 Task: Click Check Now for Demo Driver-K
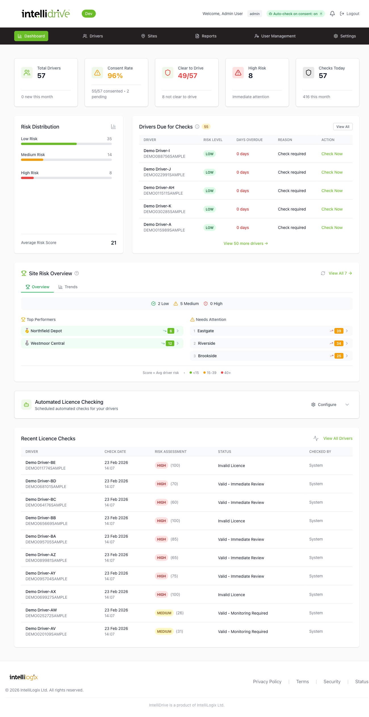coord(332,209)
